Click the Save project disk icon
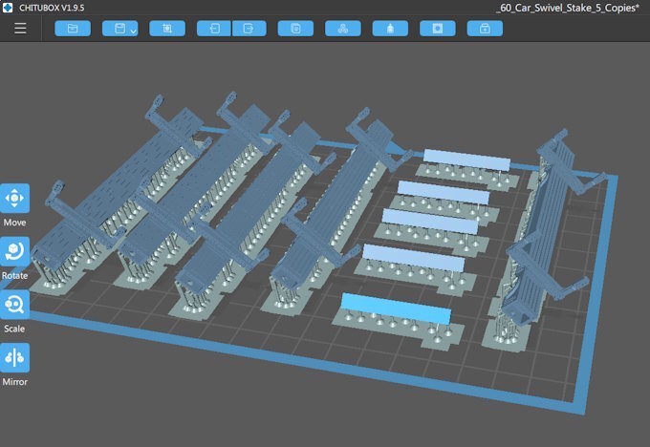 pos(119,29)
